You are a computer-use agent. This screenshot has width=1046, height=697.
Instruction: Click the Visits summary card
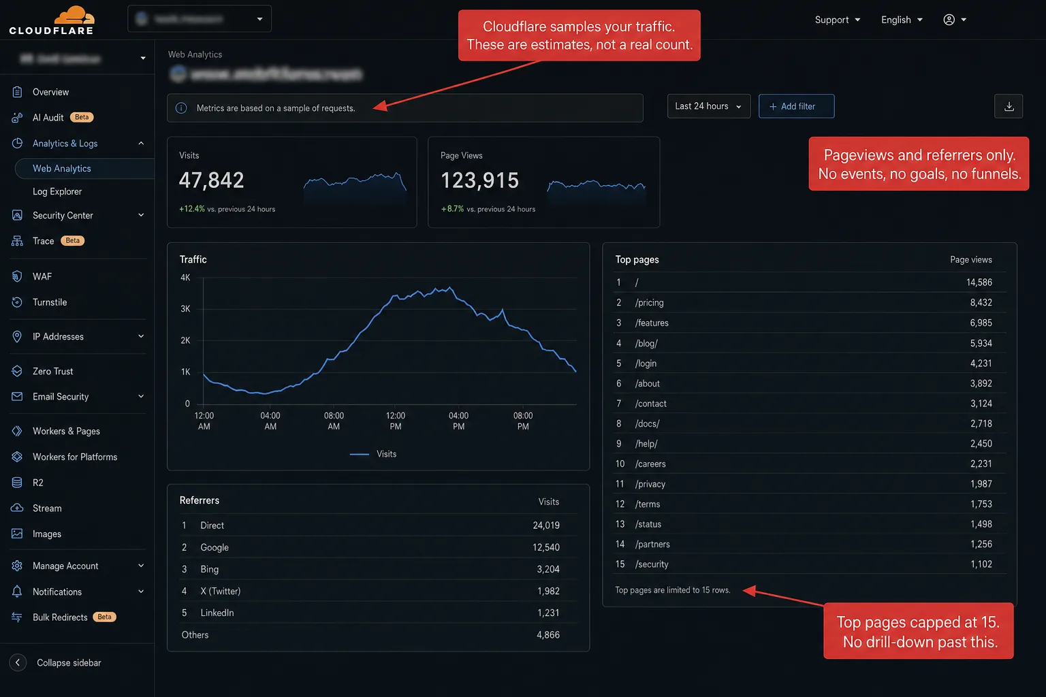[x=291, y=182]
